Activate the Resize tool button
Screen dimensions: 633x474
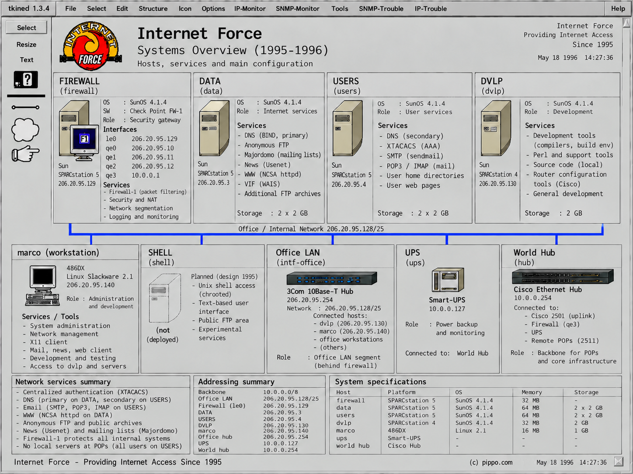point(27,45)
